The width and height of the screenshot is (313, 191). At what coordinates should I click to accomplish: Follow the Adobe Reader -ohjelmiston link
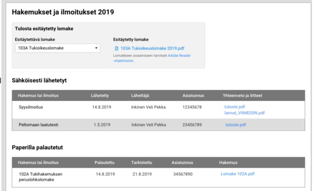[x=152, y=58]
